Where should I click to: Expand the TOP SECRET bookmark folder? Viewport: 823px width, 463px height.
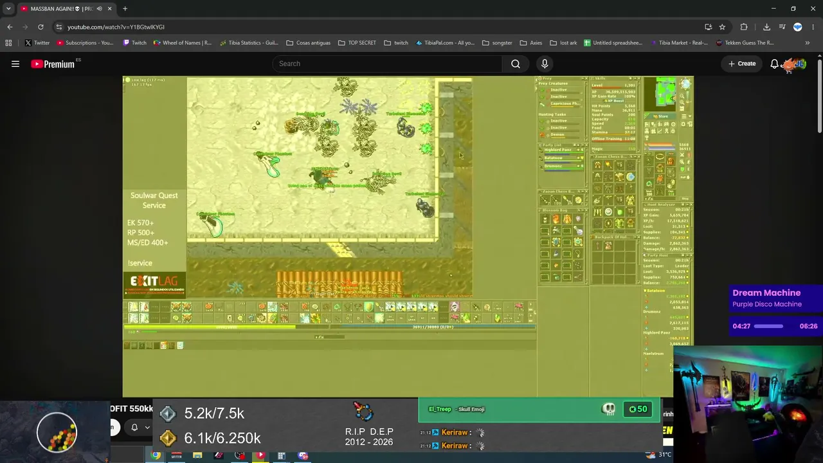[357, 43]
